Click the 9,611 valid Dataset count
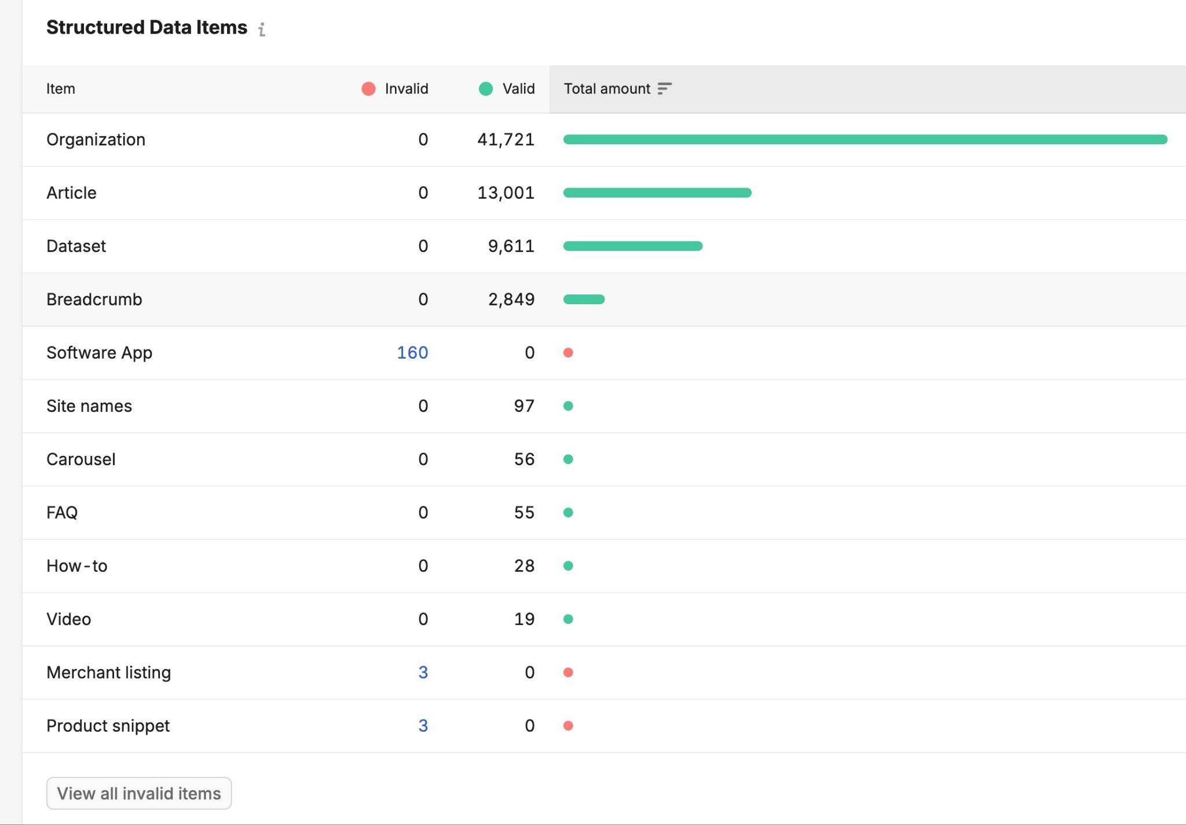The width and height of the screenshot is (1186, 825). click(x=511, y=246)
